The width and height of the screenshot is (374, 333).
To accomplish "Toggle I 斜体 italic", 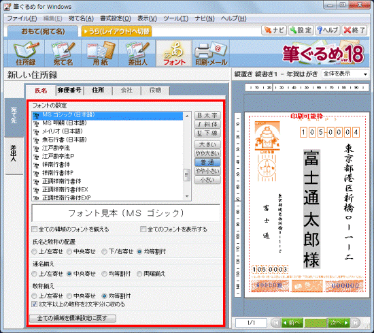I will (207, 125).
